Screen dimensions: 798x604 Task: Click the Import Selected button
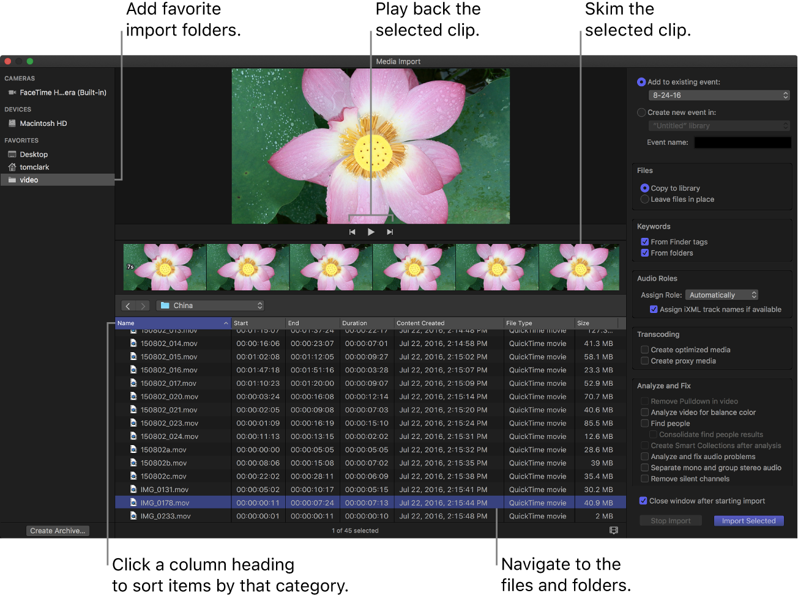[748, 520]
